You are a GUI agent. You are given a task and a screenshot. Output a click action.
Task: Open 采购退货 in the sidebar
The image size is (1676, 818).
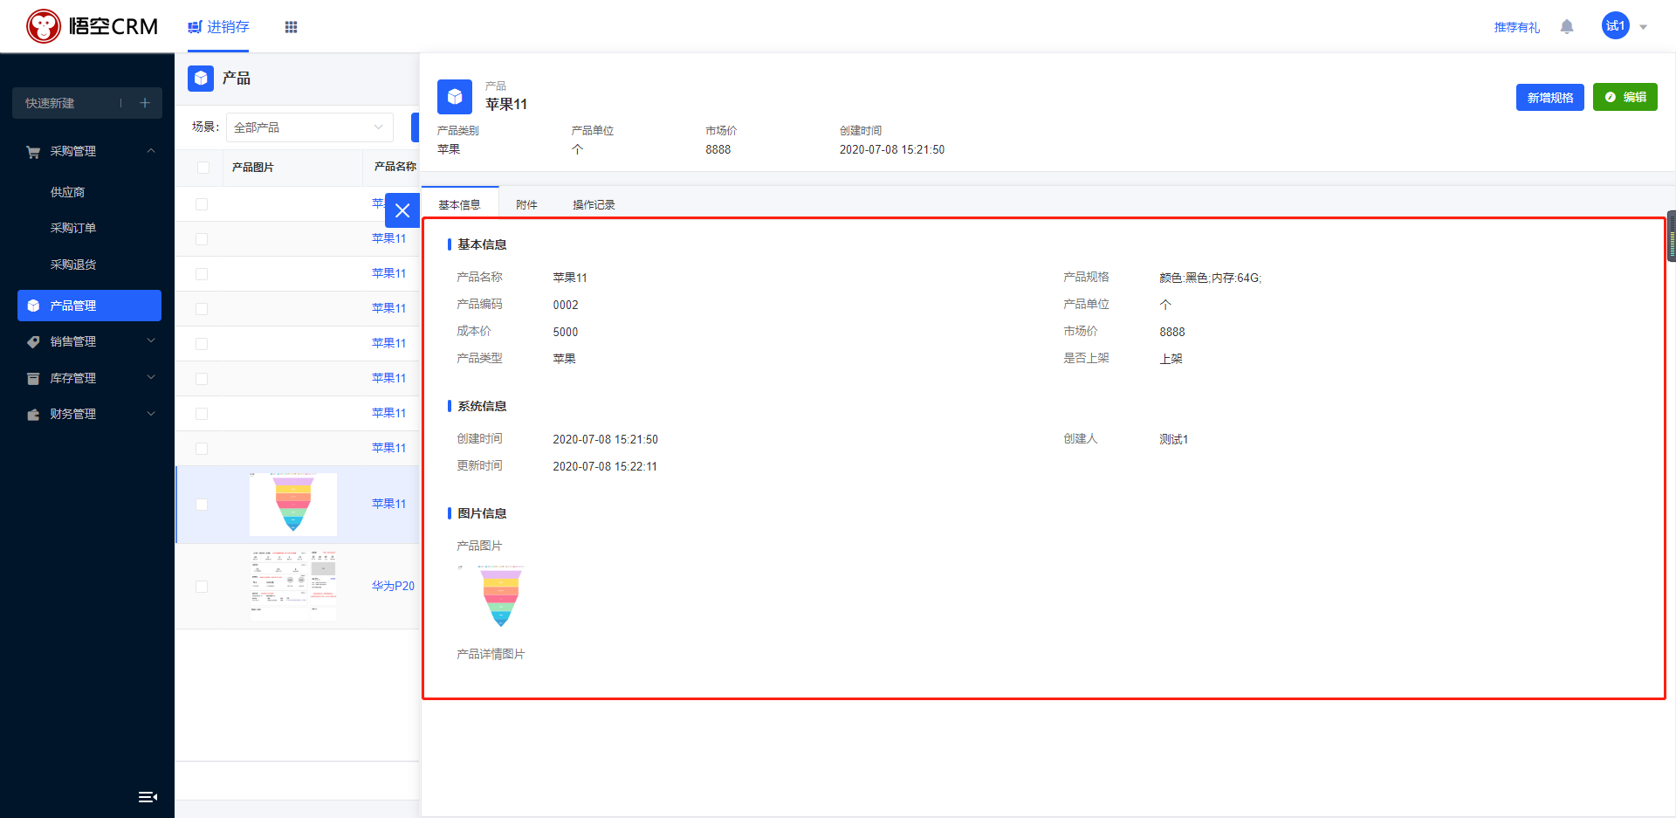73,265
